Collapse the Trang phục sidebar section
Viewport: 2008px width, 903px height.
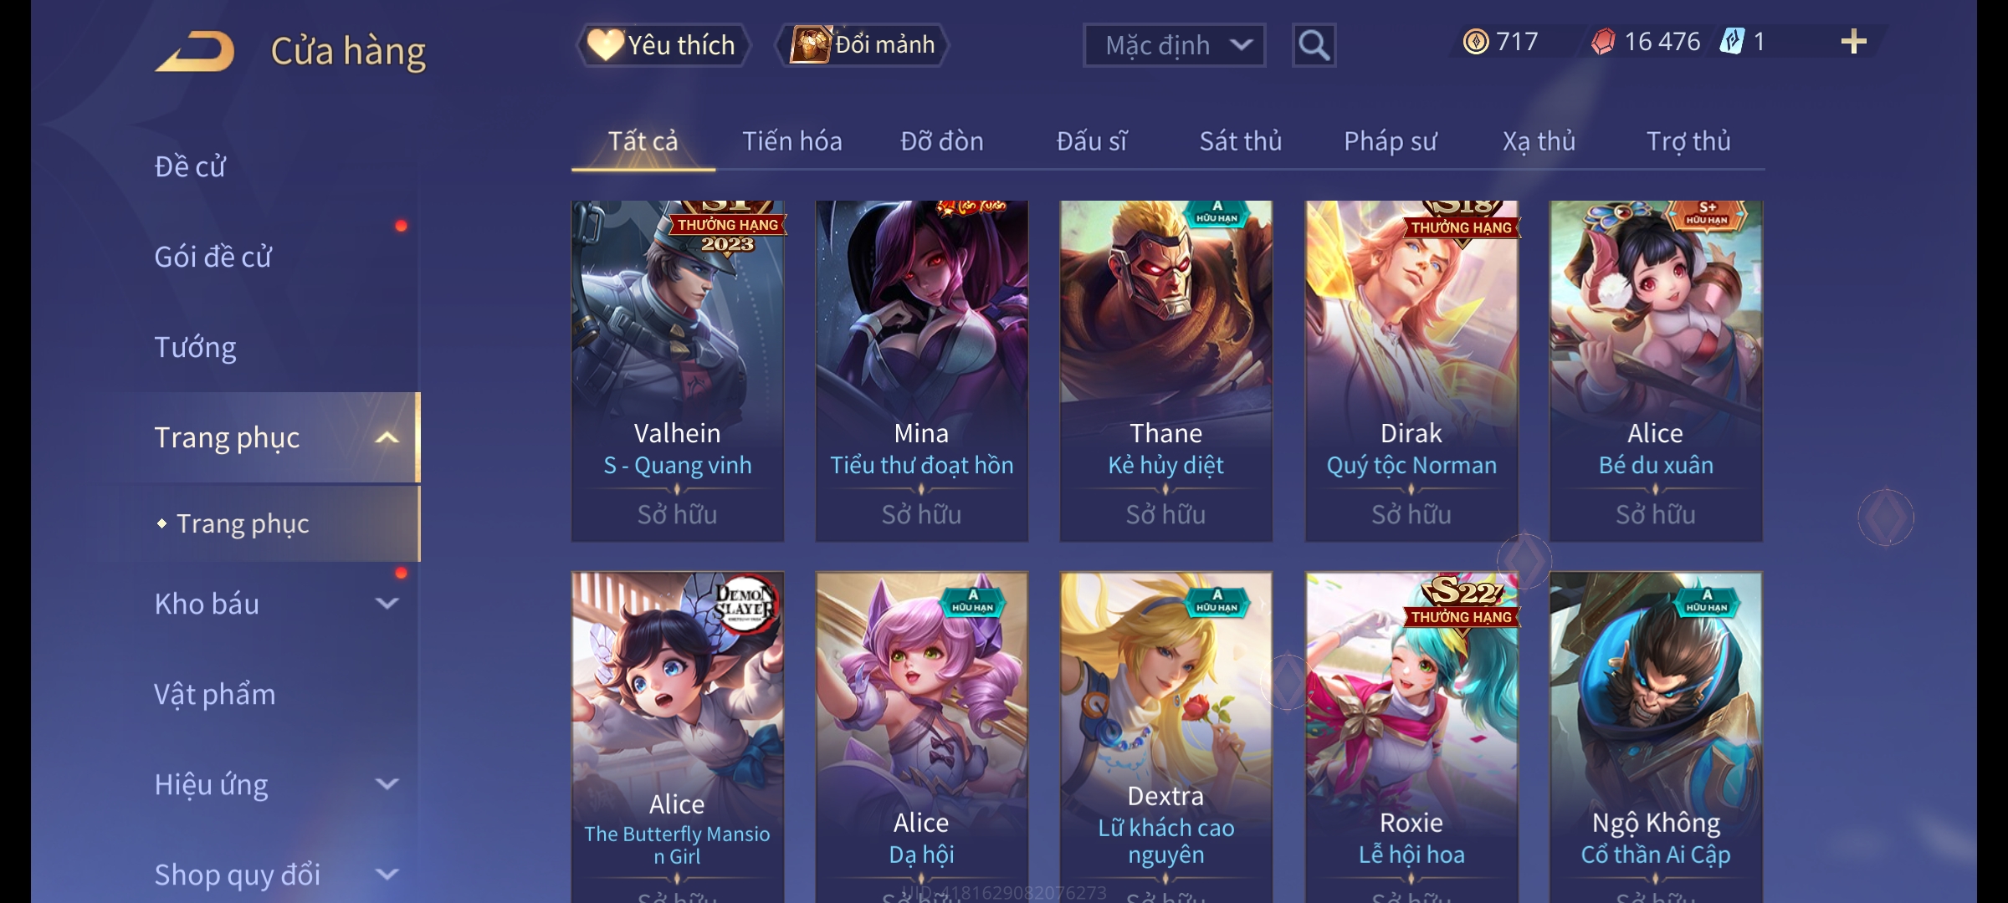(387, 437)
